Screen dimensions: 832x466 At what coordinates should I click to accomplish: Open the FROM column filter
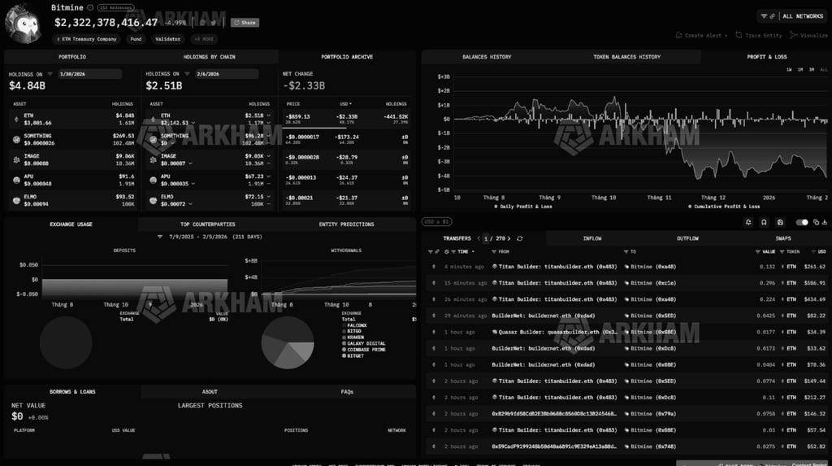pyautogui.click(x=494, y=252)
